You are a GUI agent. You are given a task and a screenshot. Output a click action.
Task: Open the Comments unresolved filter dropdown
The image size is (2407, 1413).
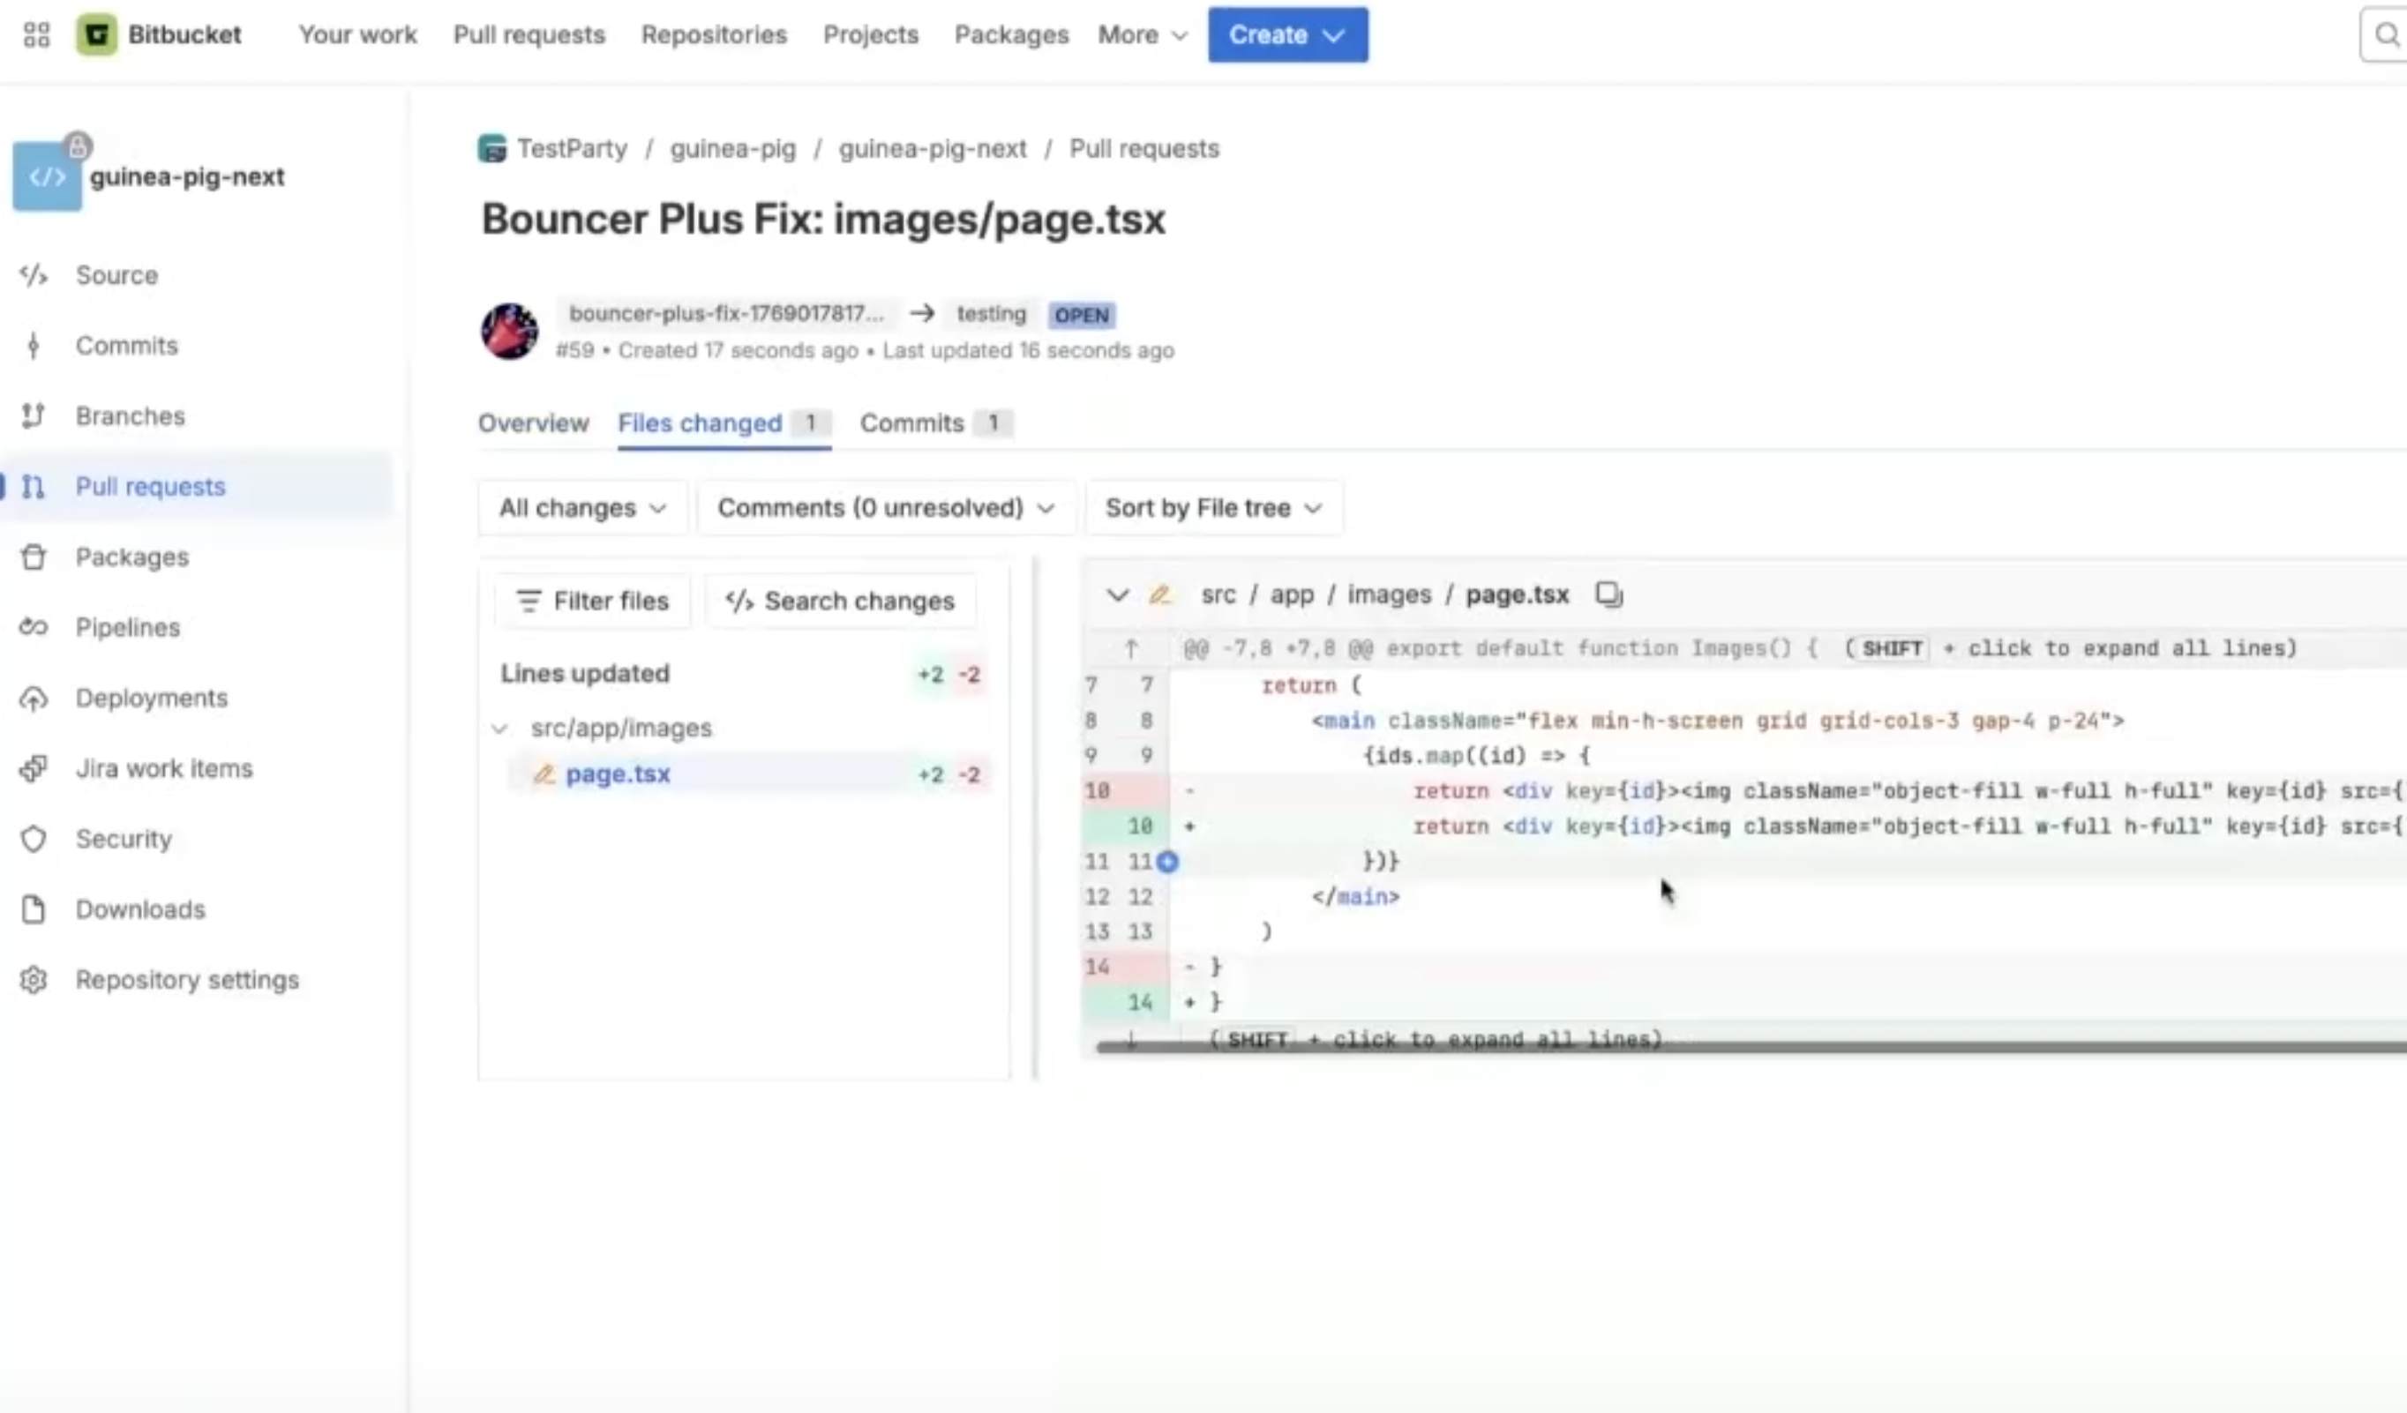(x=886, y=507)
